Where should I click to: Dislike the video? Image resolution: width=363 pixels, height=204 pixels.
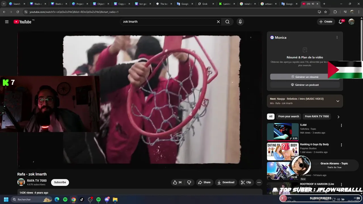point(189,182)
